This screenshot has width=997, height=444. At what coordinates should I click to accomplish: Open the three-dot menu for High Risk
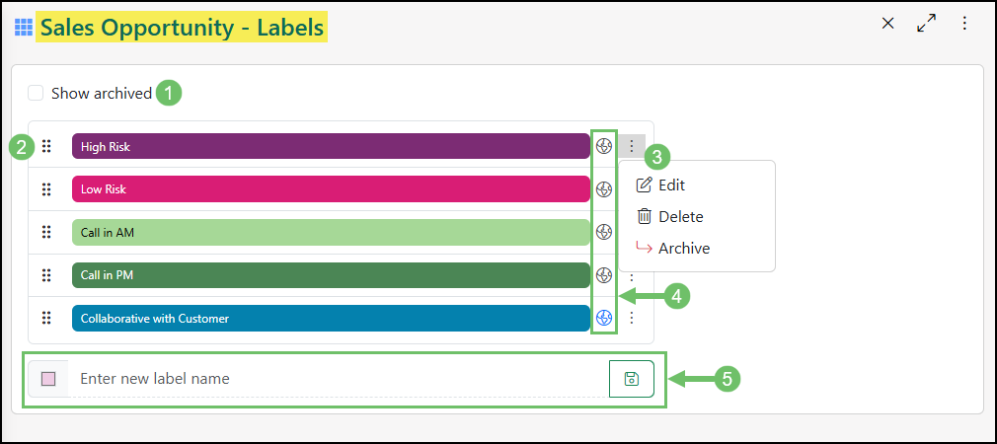coord(632,146)
